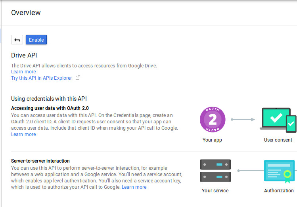Click the User consent devices icon
The width and height of the screenshot is (297, 207).
tap(278, 120)
